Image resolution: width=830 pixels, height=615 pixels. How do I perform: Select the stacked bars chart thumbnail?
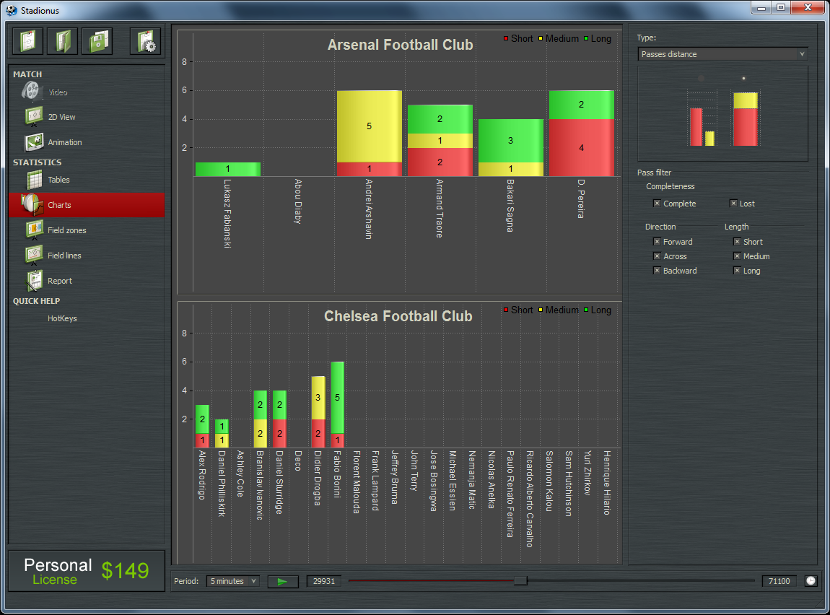tap(746, 118)
